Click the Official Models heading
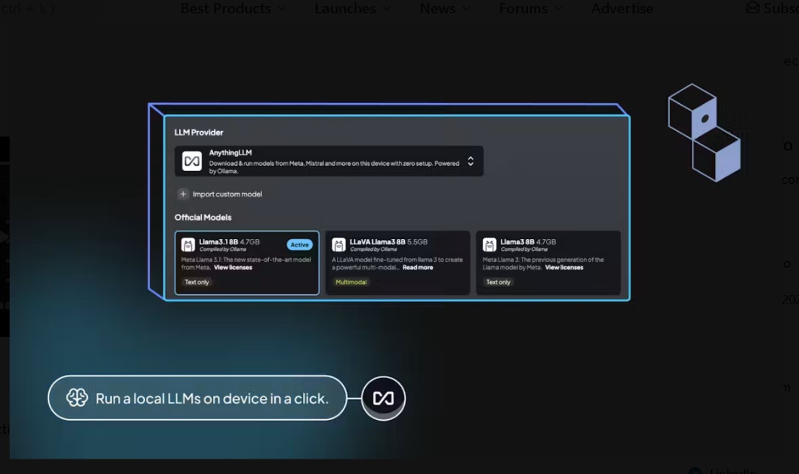Screen dimensions: 799x474 pos(203,218)
